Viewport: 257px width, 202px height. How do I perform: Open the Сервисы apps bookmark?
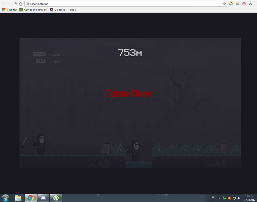click(x=10, y=10)
